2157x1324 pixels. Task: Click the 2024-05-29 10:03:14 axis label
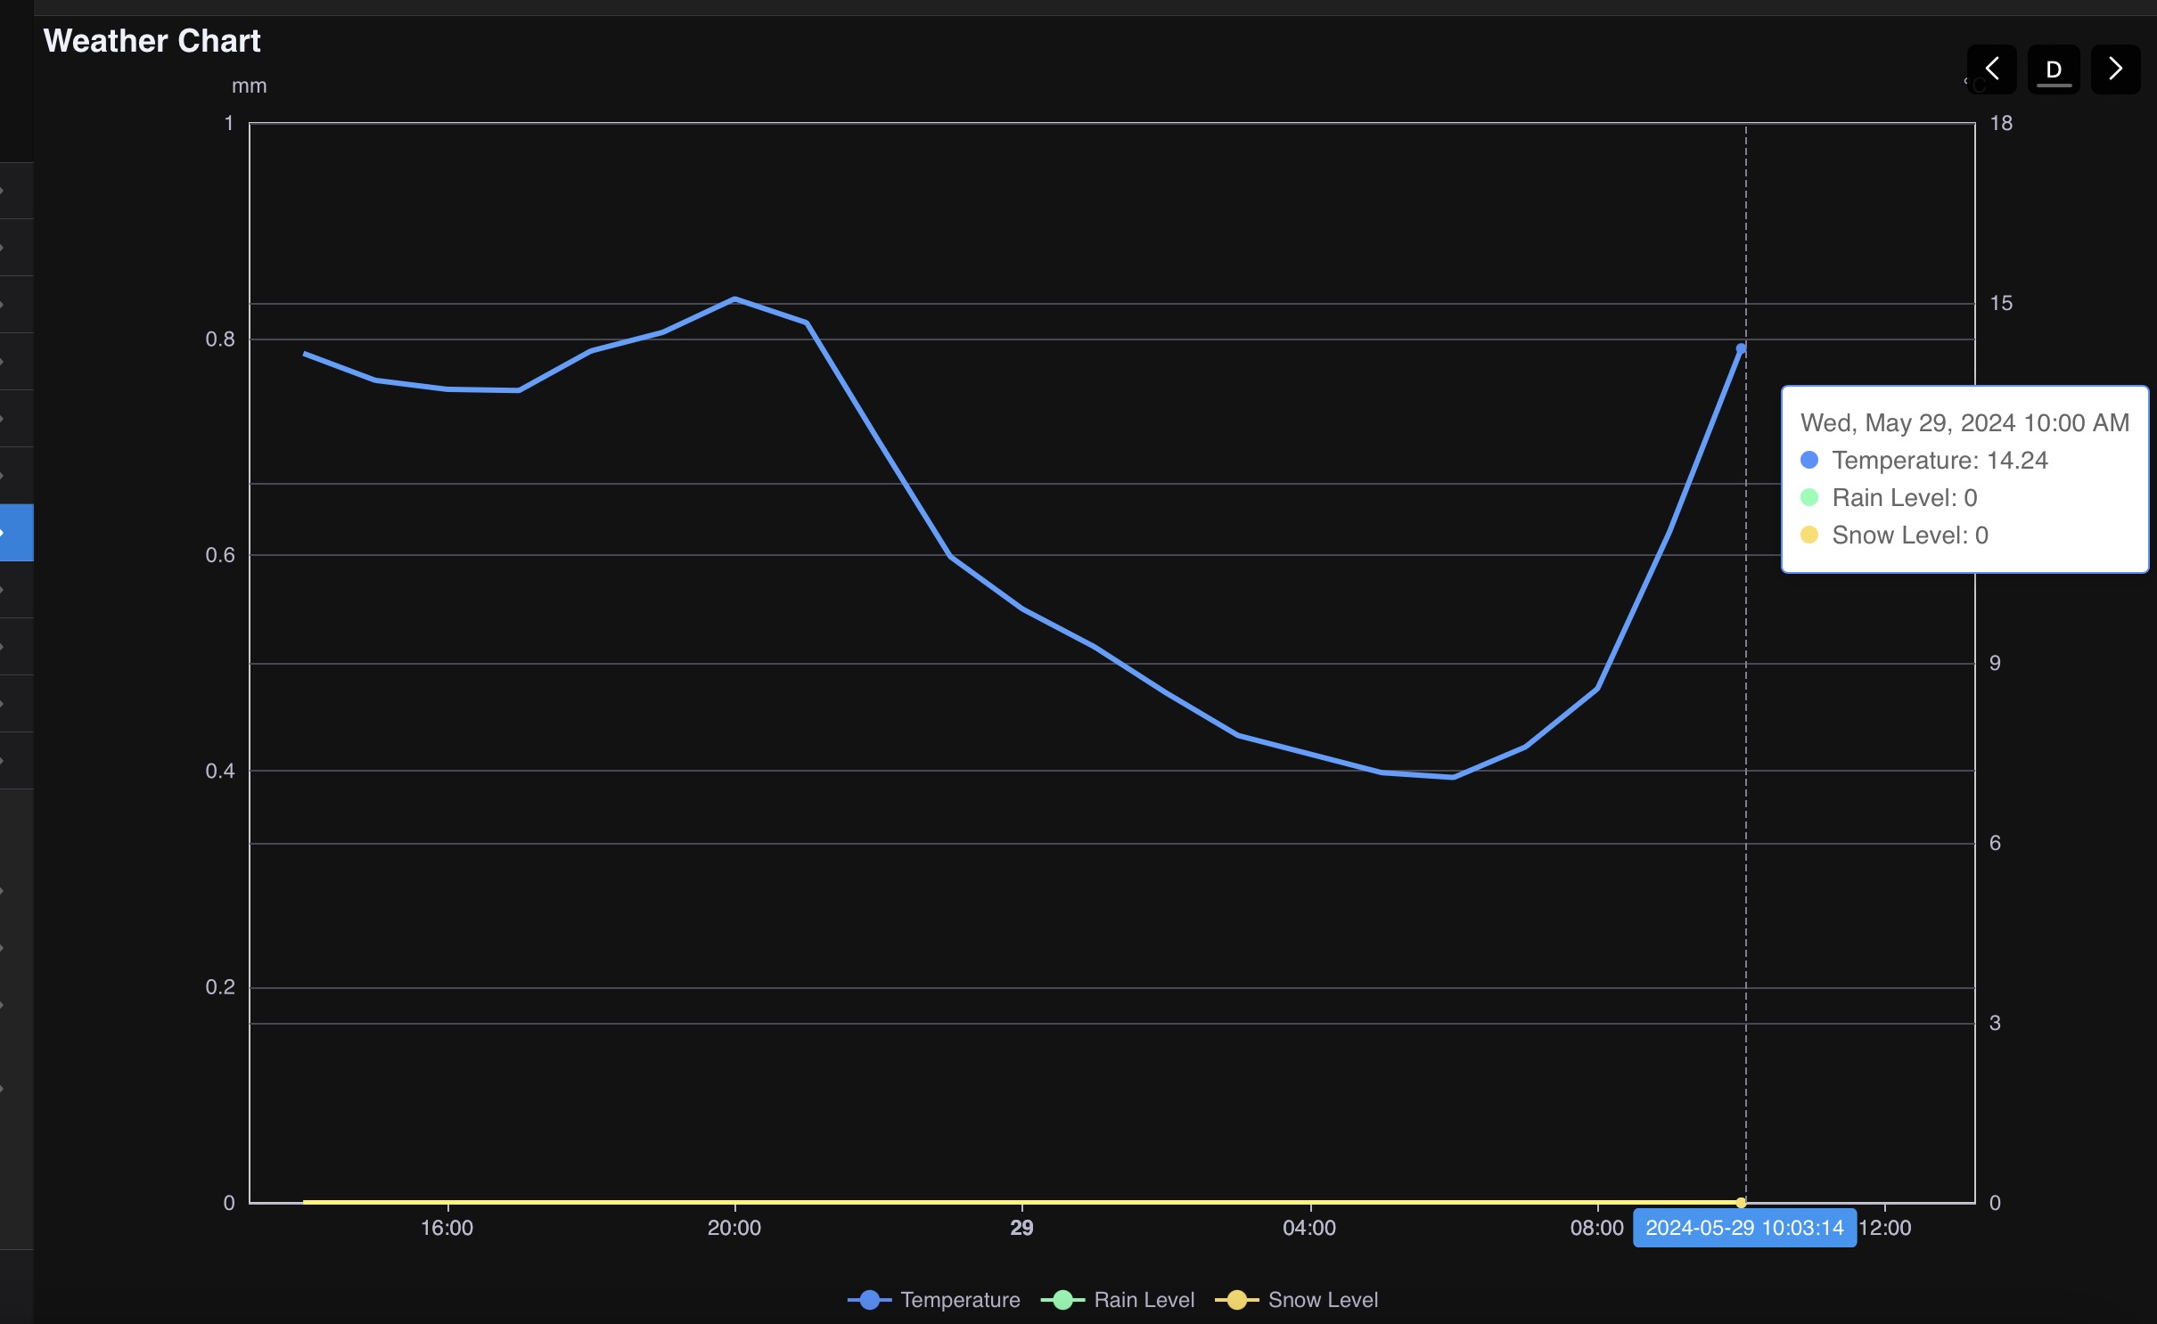point(1744,1228)
